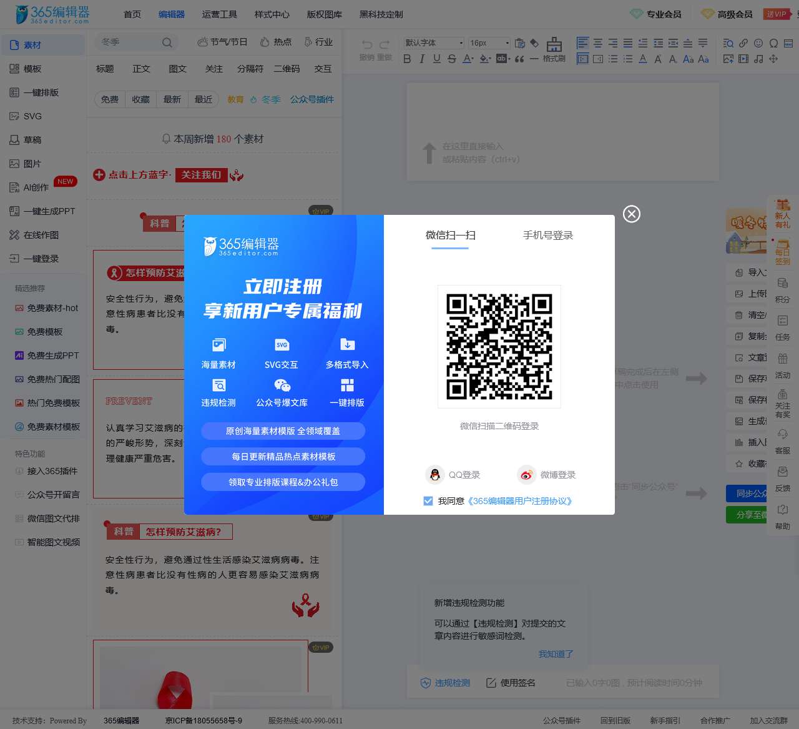The width and height of the screenshot is (799, 729).
Task: Click the 我知道了 link
Action: [x=556, y=654]
